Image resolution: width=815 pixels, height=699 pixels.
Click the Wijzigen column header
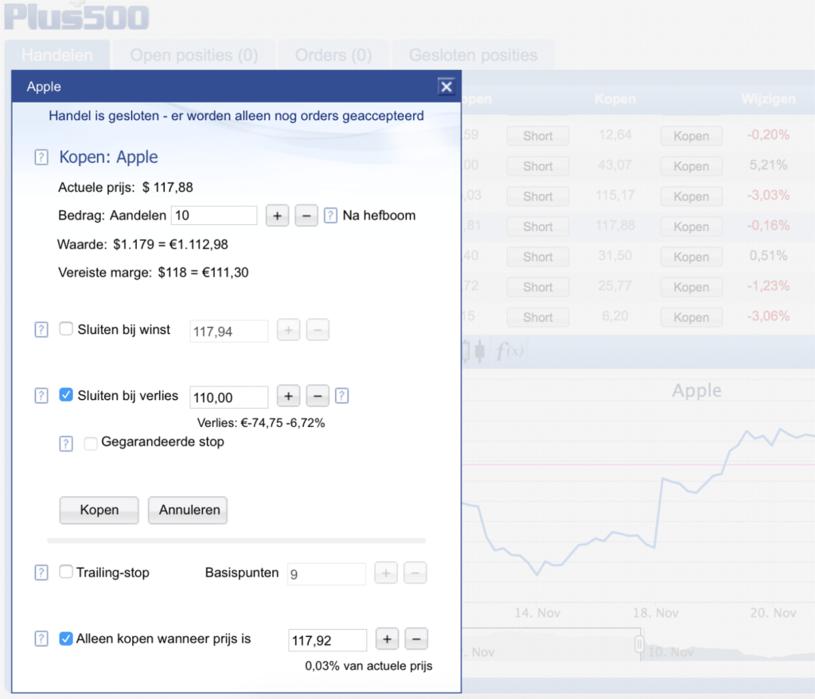(x=768, y=99)
